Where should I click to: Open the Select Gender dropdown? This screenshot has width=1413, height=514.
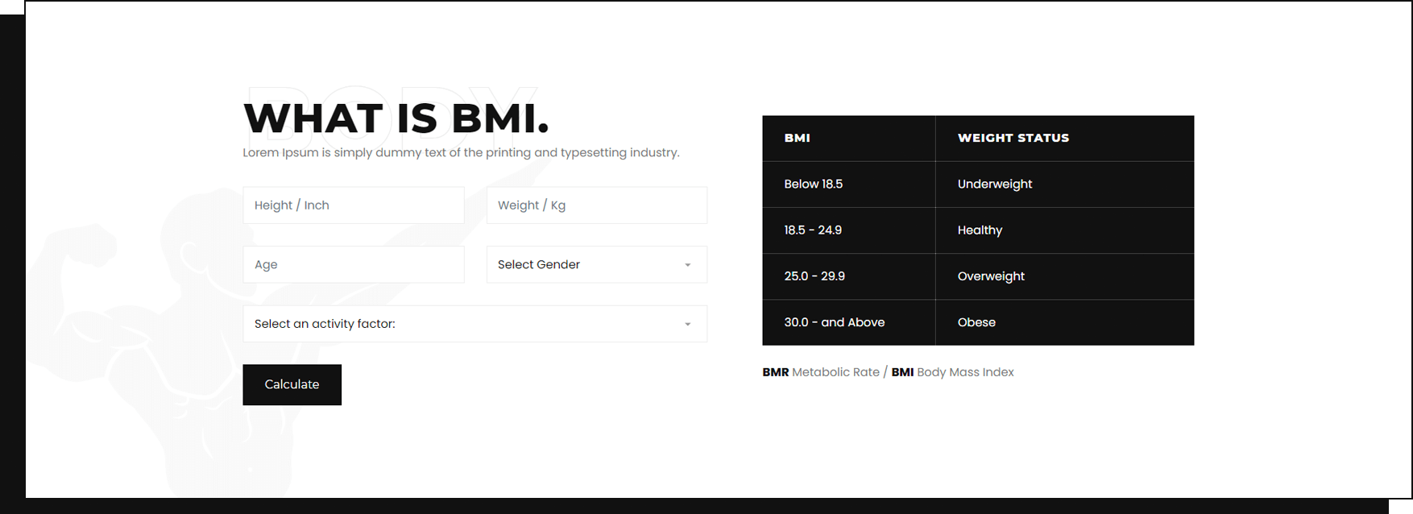click(x=597, y=264)
